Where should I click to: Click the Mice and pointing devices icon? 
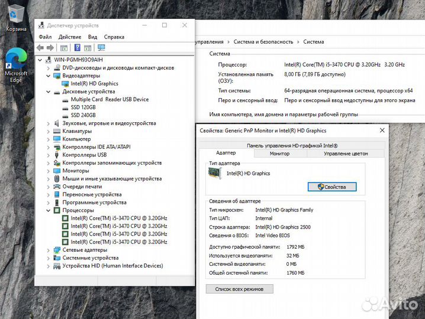(x=57, y=178)
